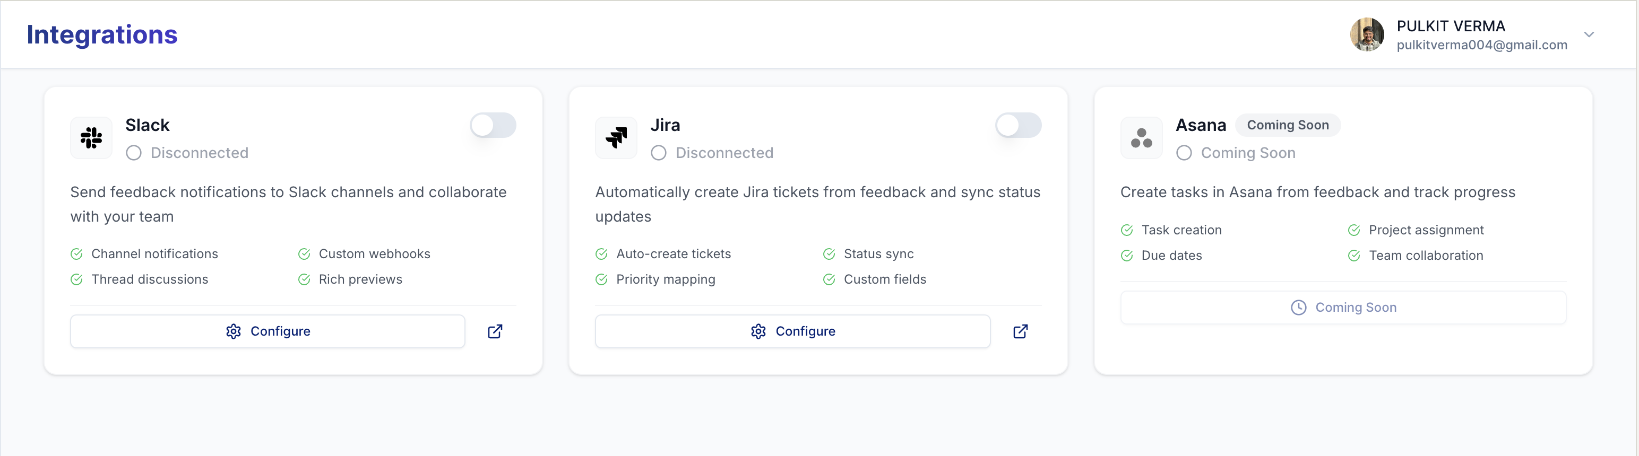Click Jira's Disconnected status circle

click(x=659, y=153)
